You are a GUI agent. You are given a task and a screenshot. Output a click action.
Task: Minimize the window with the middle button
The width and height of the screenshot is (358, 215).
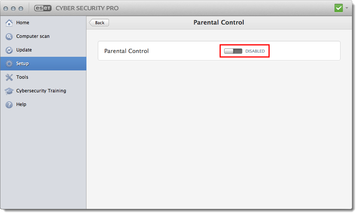[x=14, y=8]
